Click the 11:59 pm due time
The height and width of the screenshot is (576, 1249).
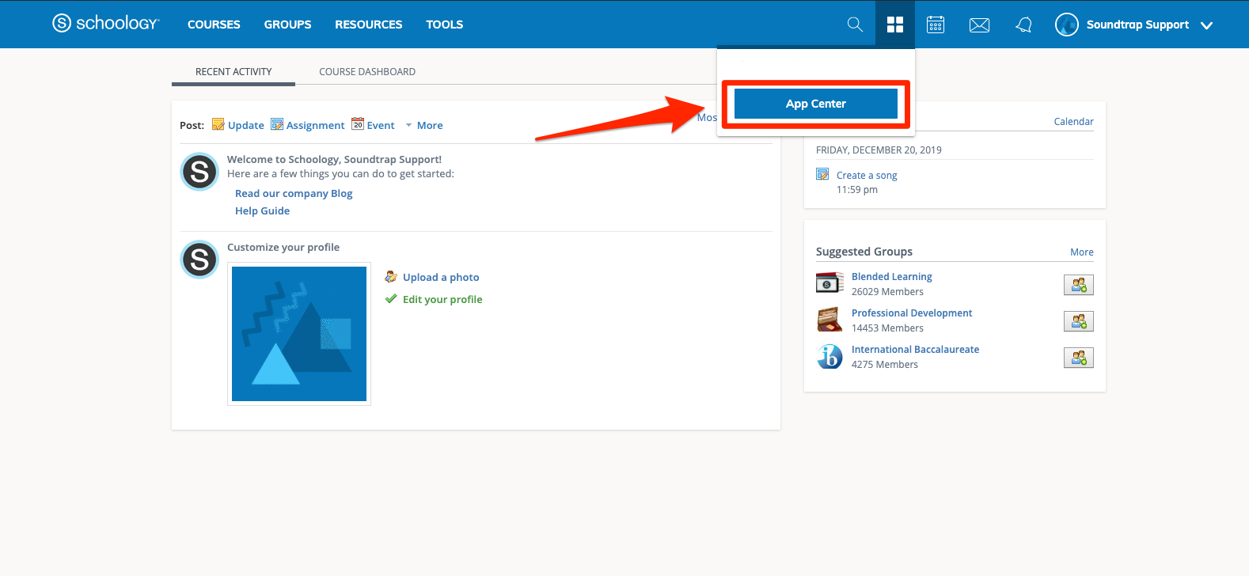(x=857, y=189)
